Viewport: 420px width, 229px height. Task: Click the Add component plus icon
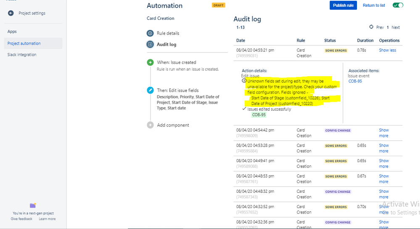point(150,125)
